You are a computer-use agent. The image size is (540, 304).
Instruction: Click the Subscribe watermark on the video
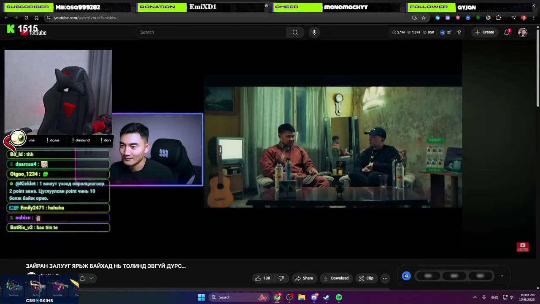(x=523, y=247)
